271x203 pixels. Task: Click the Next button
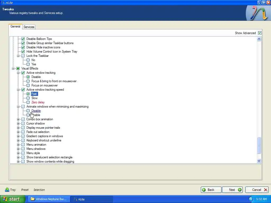[232, 190]
